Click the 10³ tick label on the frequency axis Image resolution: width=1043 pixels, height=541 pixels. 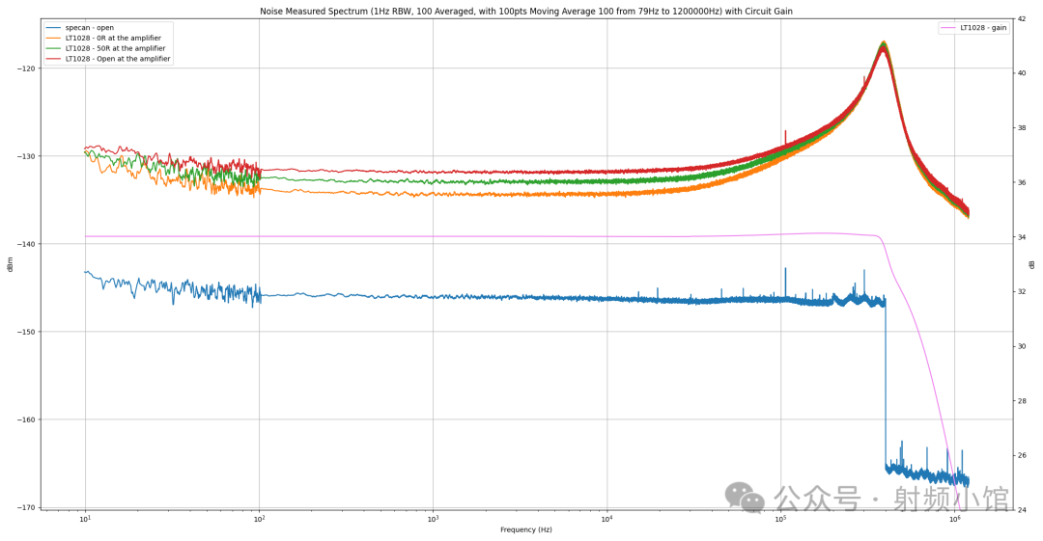[x=433, y=520]
